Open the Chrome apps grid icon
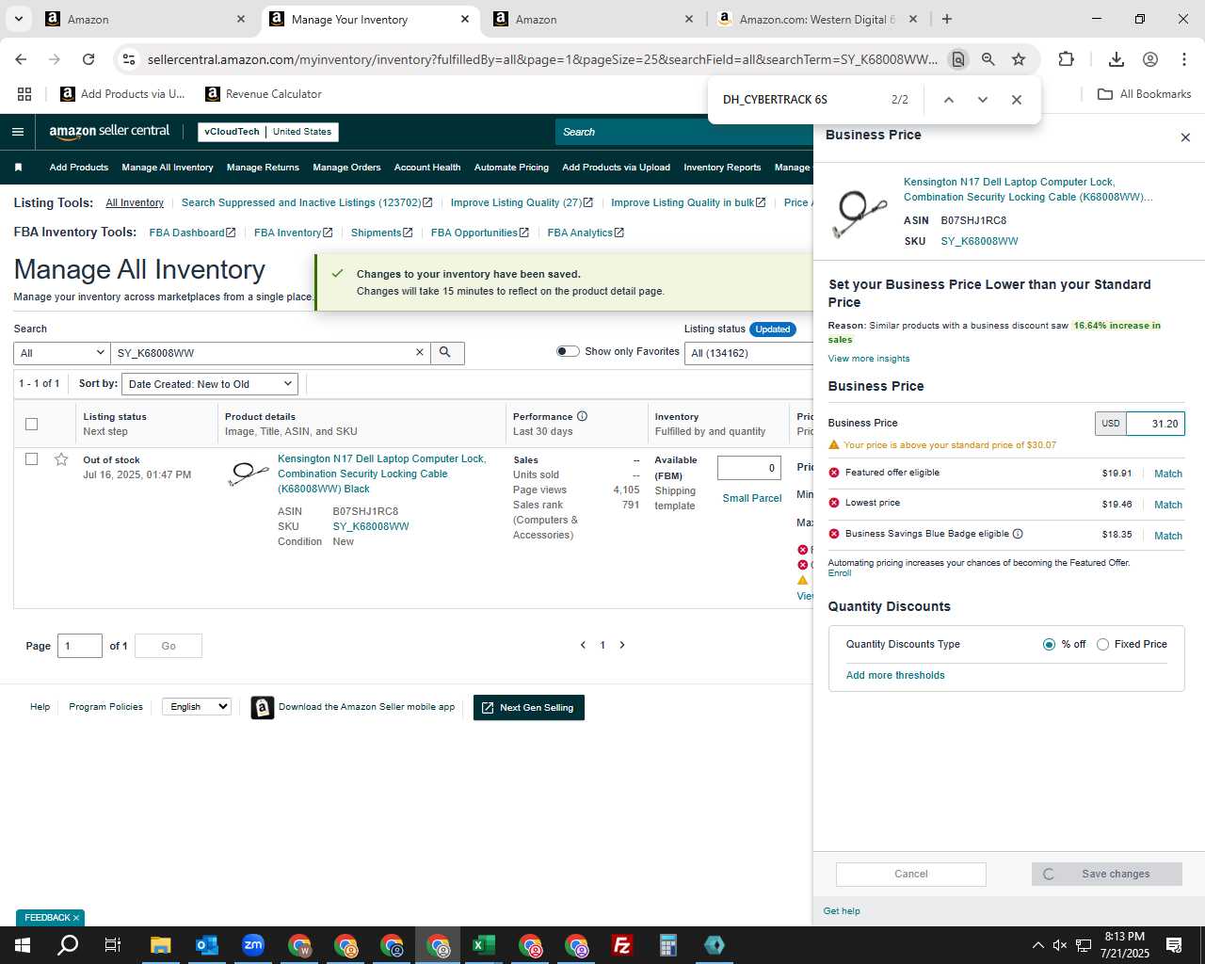1205x964 pixels. click(x=24, y=94)
